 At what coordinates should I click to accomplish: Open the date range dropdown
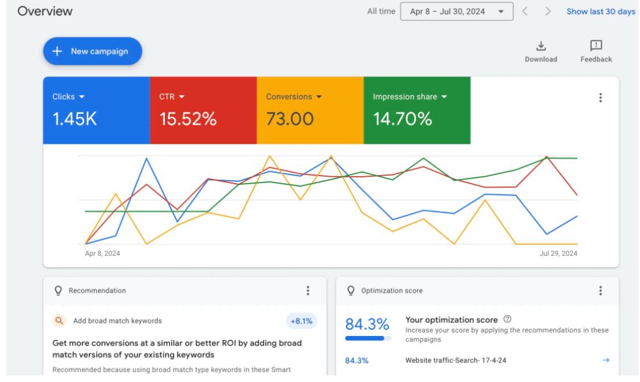tap(456, 11)
